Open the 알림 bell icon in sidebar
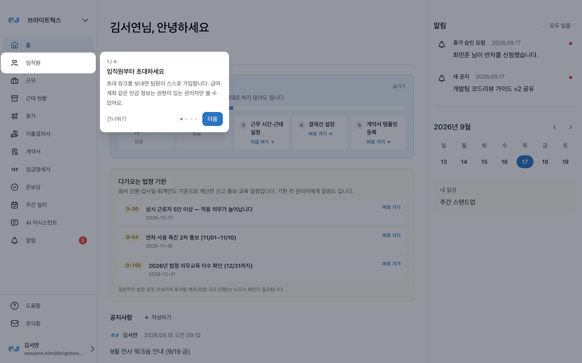Viewport: 582px width, 363px height. [15, 240]
